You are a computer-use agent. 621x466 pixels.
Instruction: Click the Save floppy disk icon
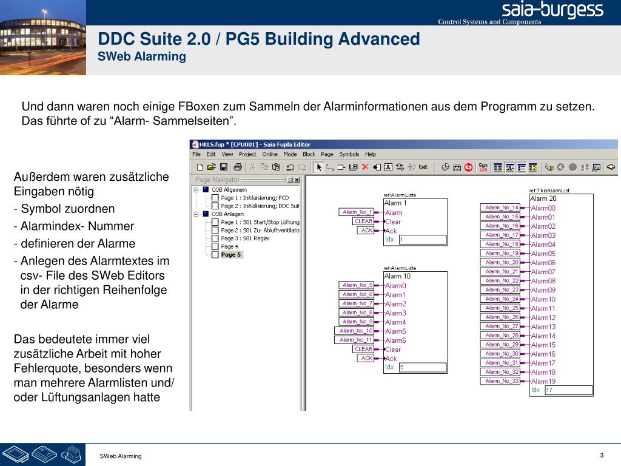tap(223, 167)
